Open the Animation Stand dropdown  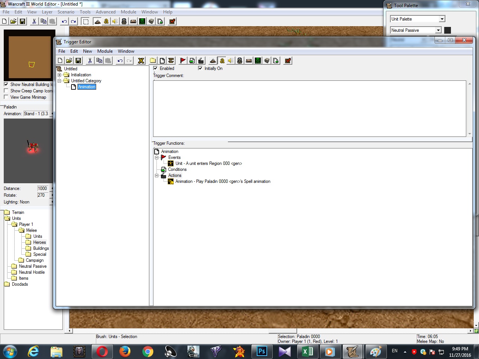(x=36, y=114)
